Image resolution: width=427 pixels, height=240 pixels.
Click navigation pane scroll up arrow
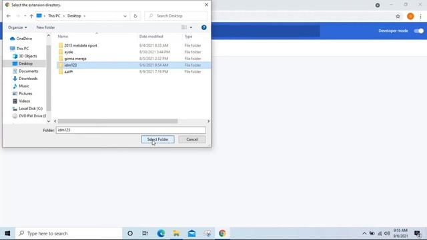(49, 35)
